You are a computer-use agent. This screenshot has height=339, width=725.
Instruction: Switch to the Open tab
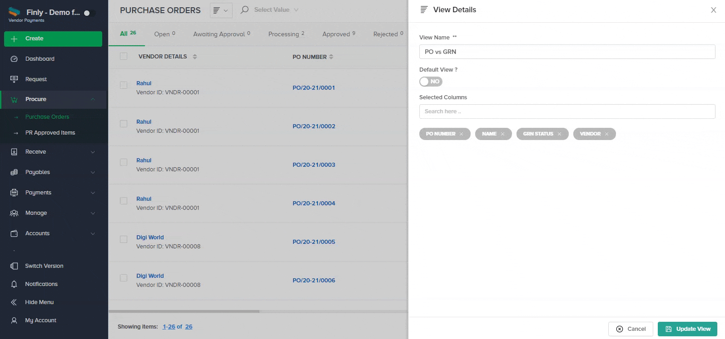coord(164,34)
